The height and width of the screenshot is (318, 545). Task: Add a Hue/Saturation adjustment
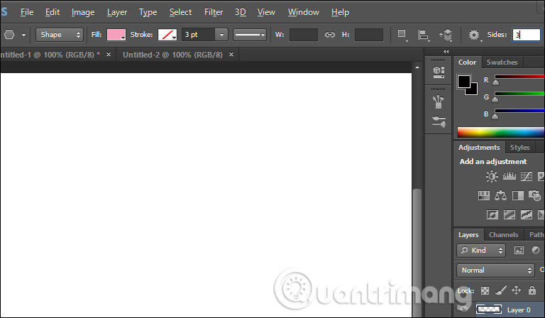[483, 195]
